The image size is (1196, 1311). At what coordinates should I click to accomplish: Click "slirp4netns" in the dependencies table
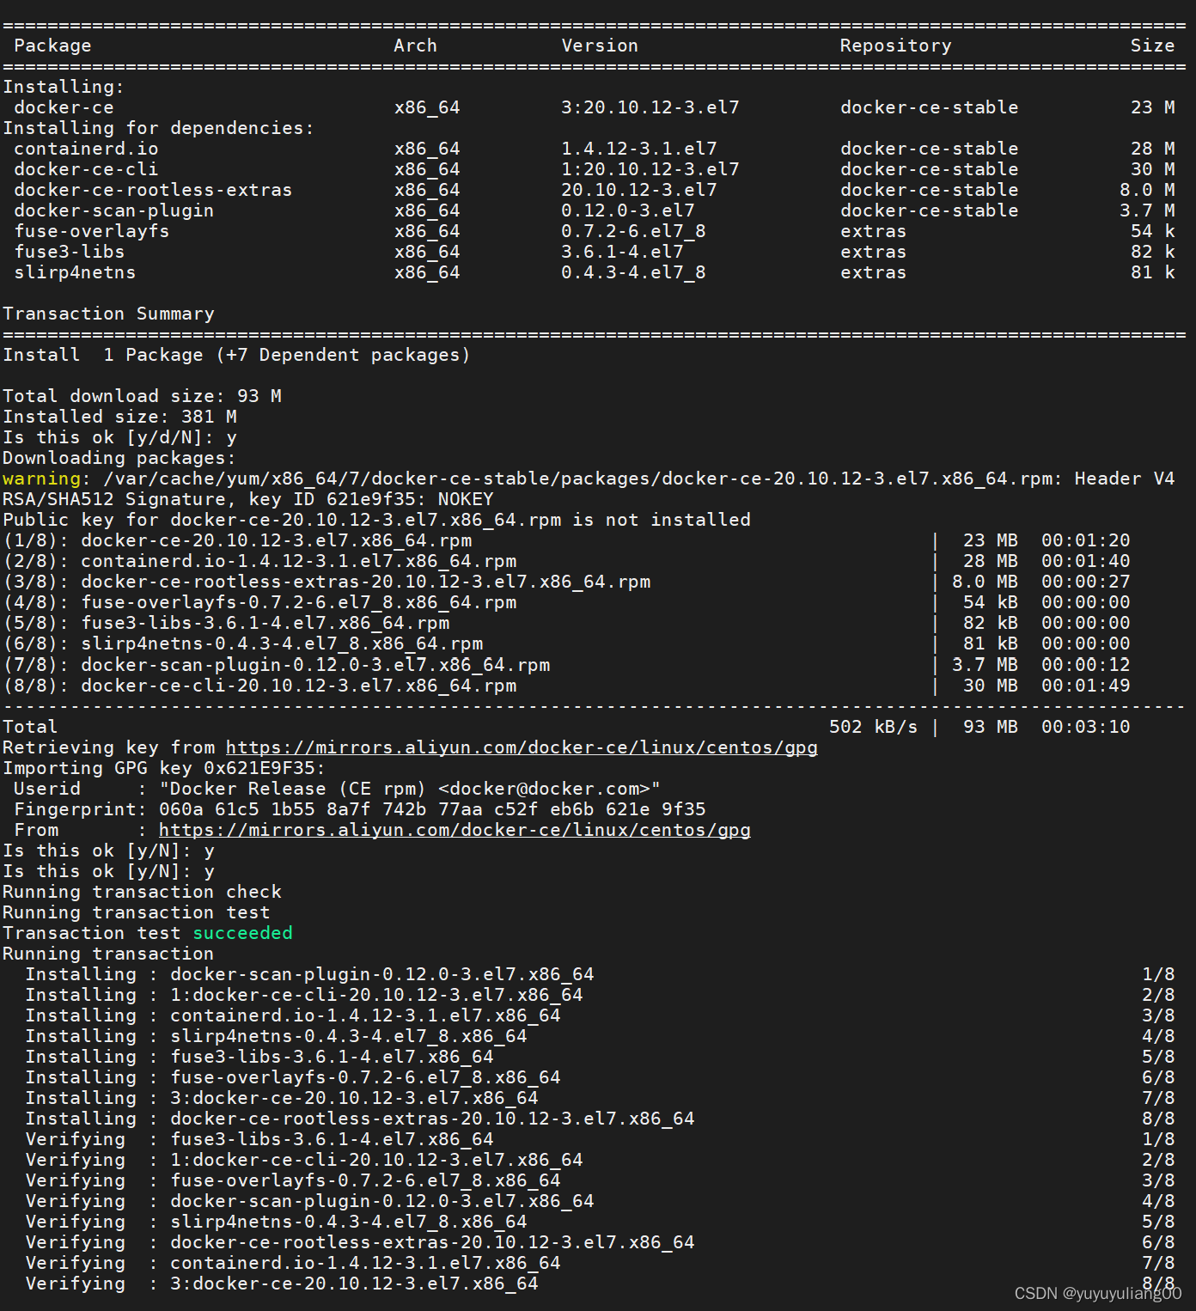click(x=75, y=272)
